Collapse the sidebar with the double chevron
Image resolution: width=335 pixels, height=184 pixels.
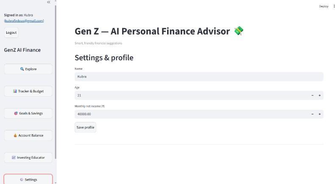click(49, 2)
